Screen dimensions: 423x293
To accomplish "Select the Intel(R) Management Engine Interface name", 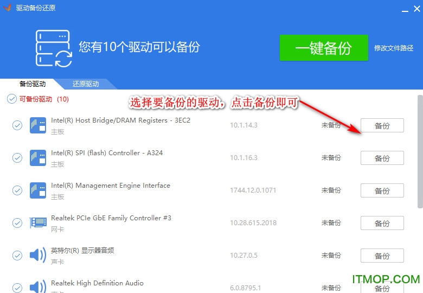I will [111, 186].
